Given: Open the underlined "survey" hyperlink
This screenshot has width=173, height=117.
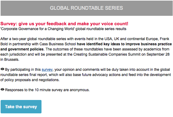Looking at the screenshot, I should [x=47, y=70].
